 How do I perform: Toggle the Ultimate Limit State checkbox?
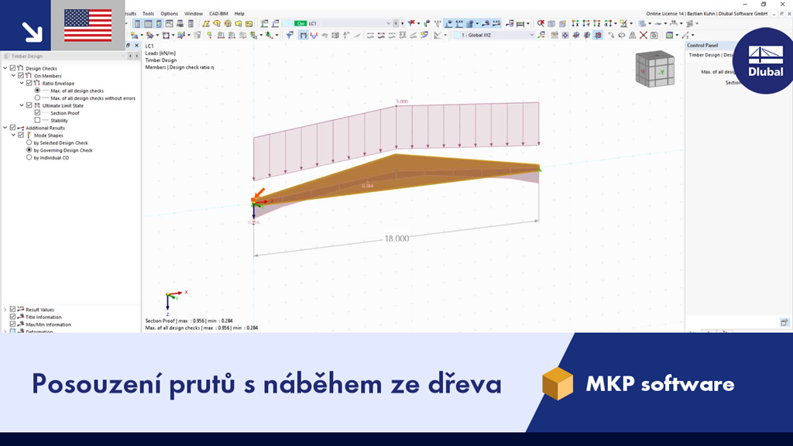[x=29, y=105]
